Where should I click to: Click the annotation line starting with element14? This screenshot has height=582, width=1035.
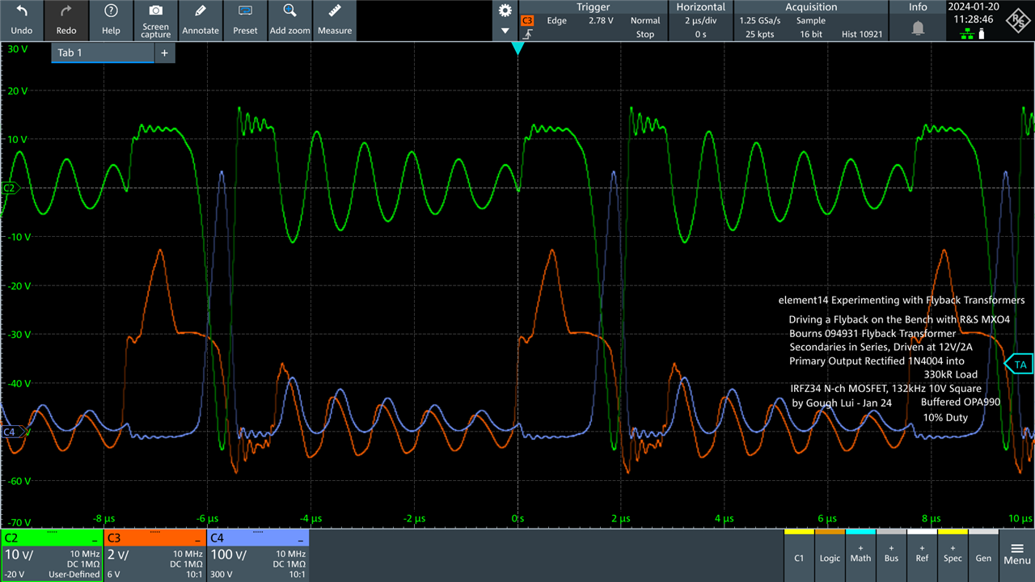tap(902, 300)
